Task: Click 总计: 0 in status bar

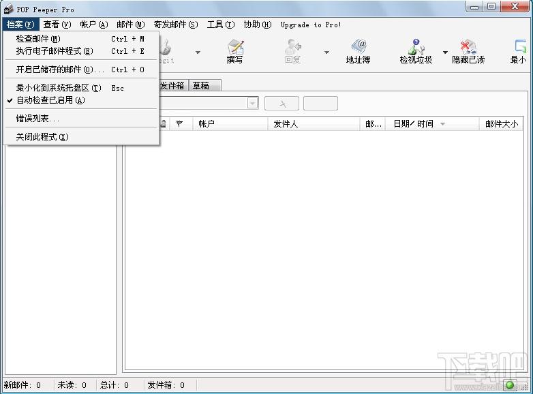Action: (x=115, y=385)
